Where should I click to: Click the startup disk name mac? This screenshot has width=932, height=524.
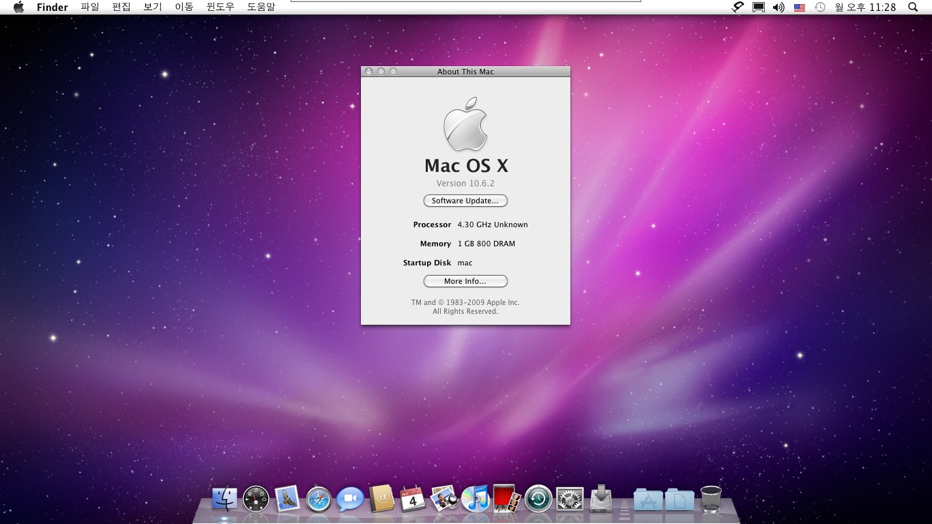click(x=465, y=263)
